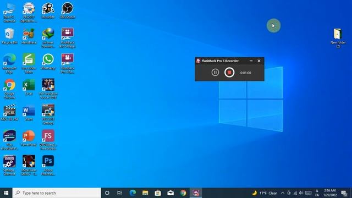Select the HandBrake desktop icon

[x=29, y=36]
